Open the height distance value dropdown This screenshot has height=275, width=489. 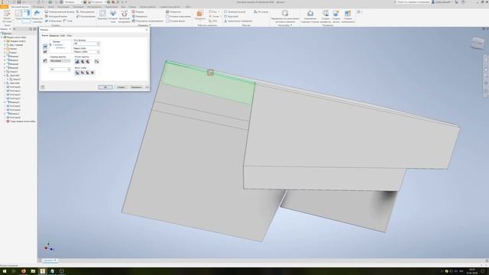69,70
